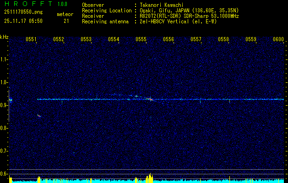
Task: Click the 0552 time marker
Action: coord(59,39)
